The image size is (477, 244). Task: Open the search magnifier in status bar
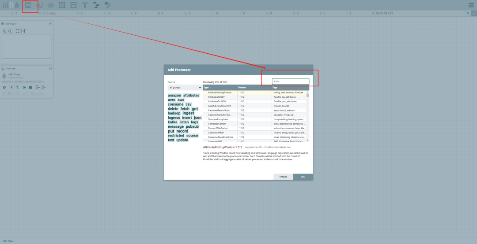[x=468, y=13]
